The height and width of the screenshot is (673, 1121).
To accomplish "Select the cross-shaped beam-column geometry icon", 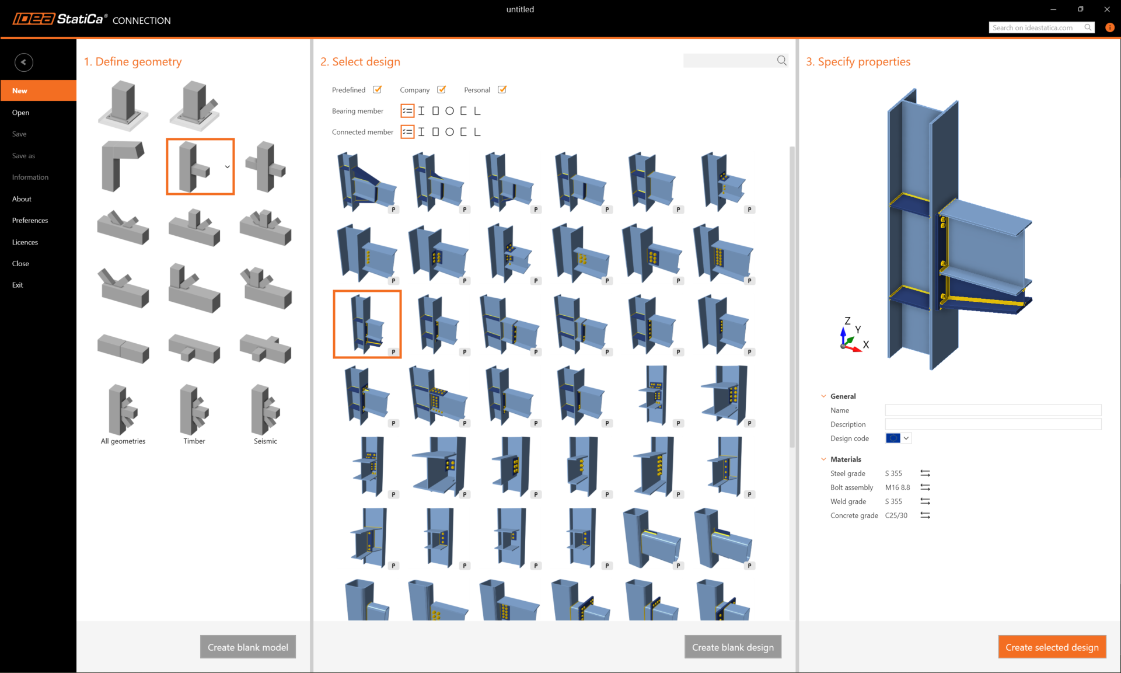I will click(266, 166).
